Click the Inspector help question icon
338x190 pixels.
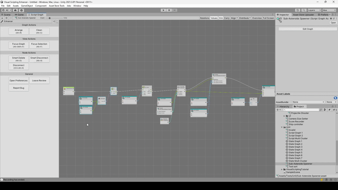(331, 19)
